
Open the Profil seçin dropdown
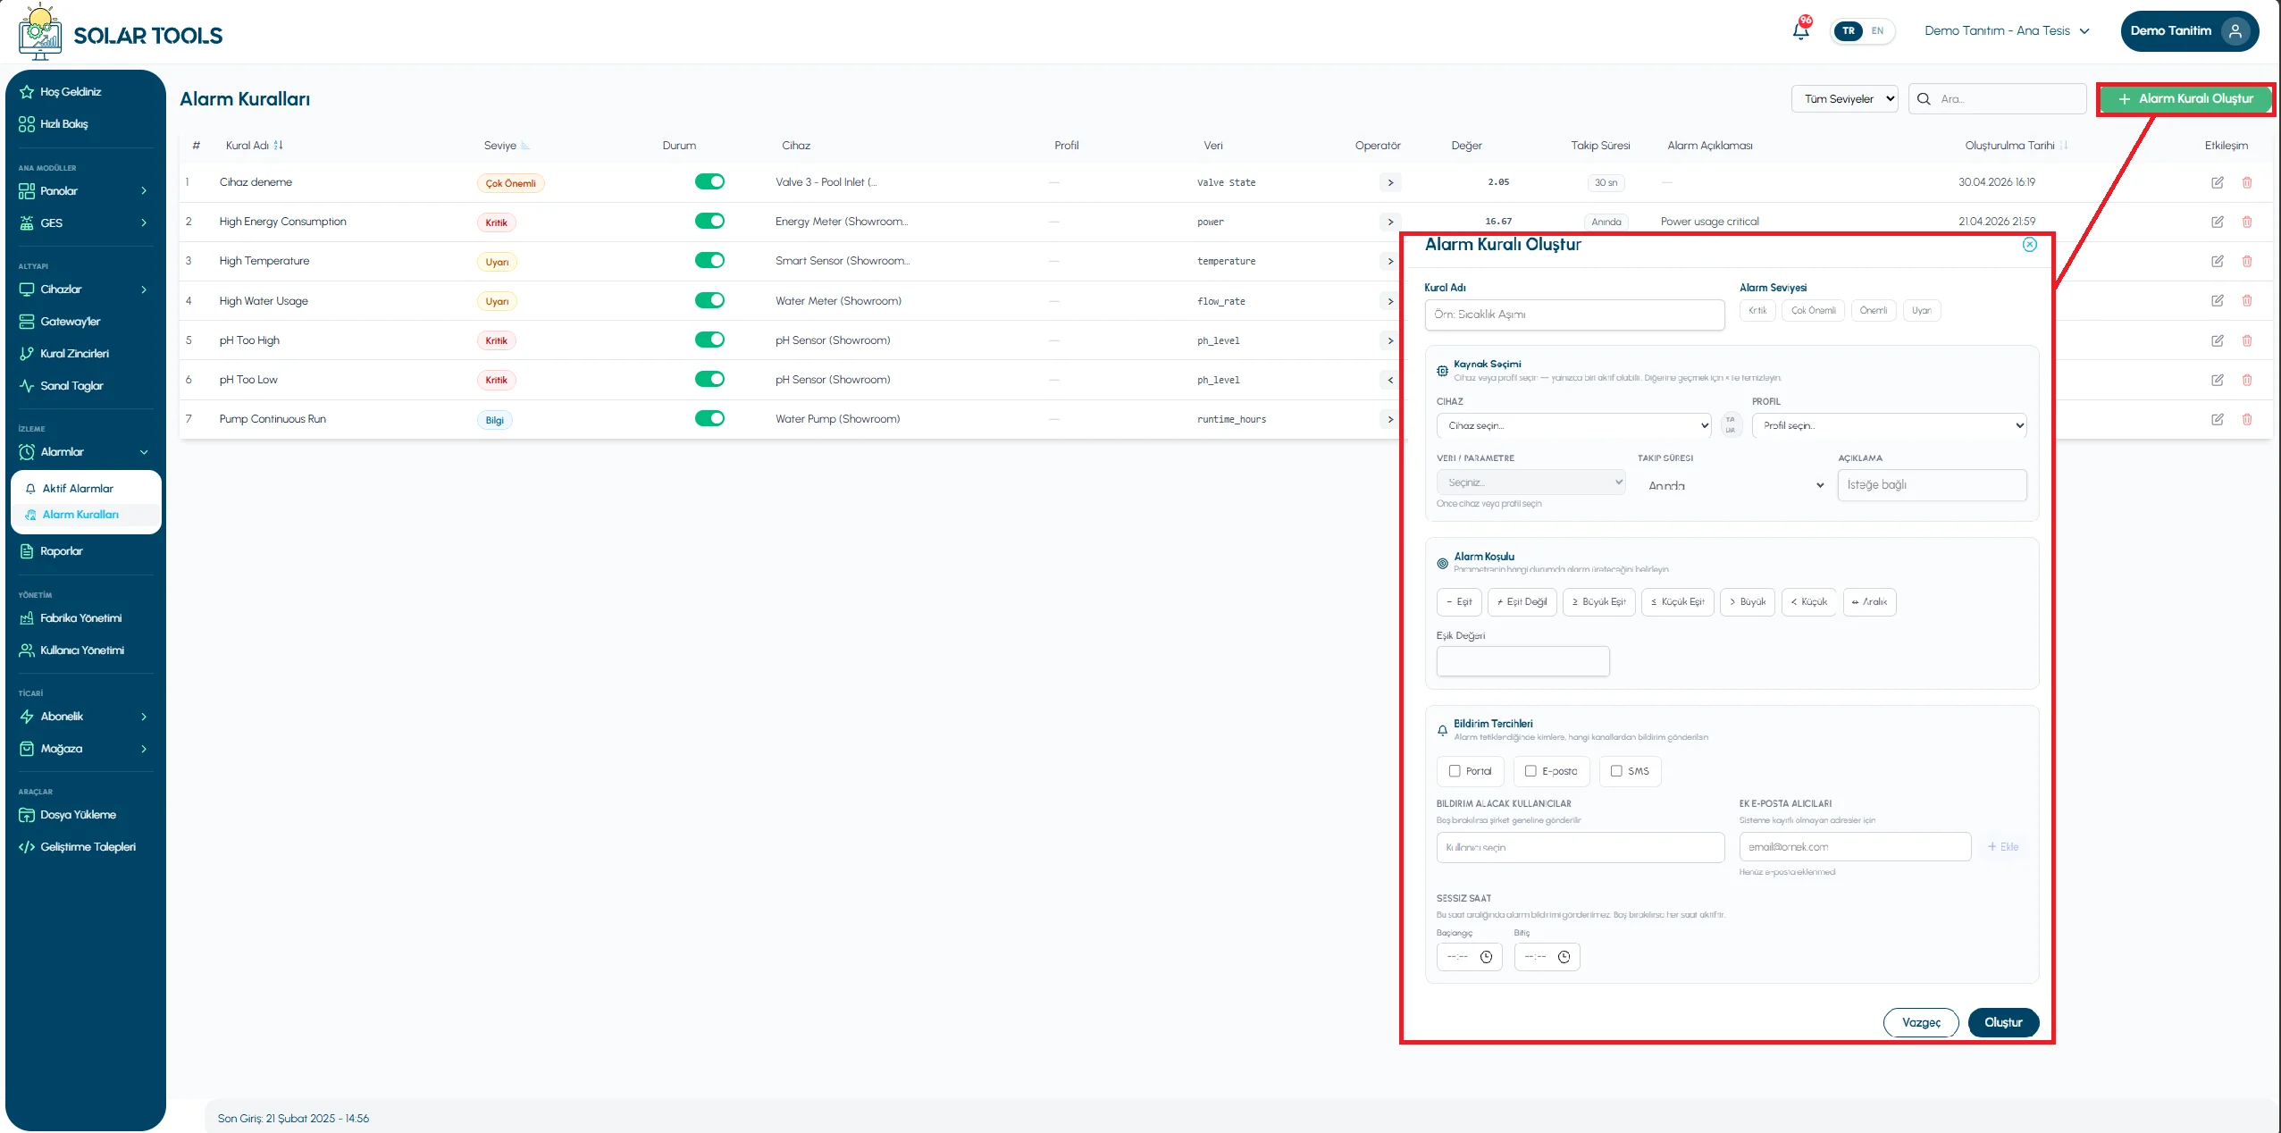coord(1889,425)
